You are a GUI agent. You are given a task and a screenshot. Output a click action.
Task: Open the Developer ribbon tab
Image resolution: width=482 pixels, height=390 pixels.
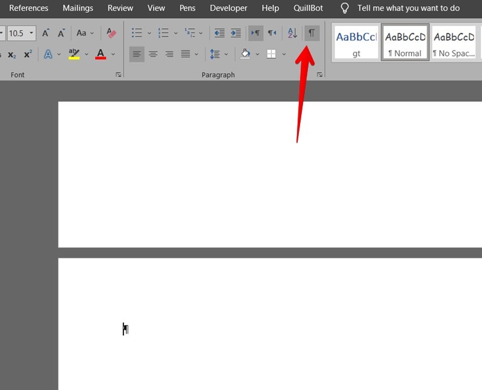pos(228,8)
